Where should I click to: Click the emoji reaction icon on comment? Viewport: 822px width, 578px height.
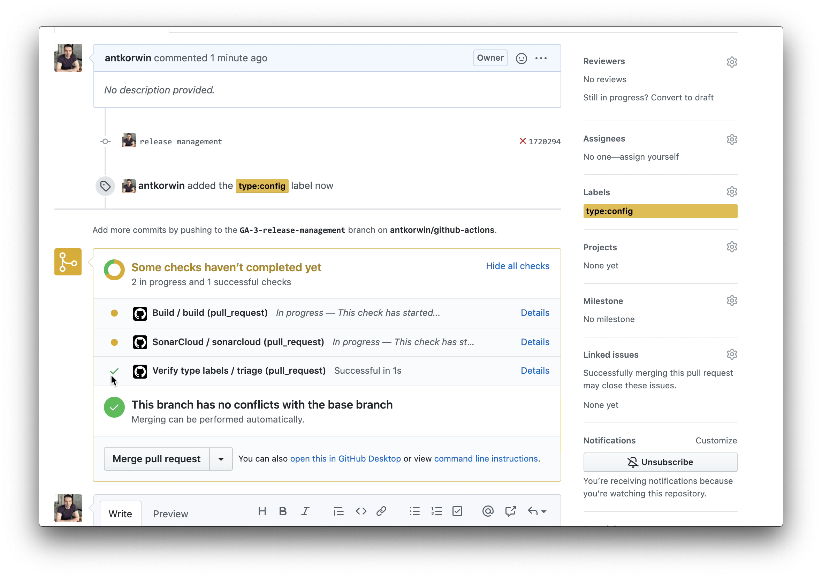point(520,58)
